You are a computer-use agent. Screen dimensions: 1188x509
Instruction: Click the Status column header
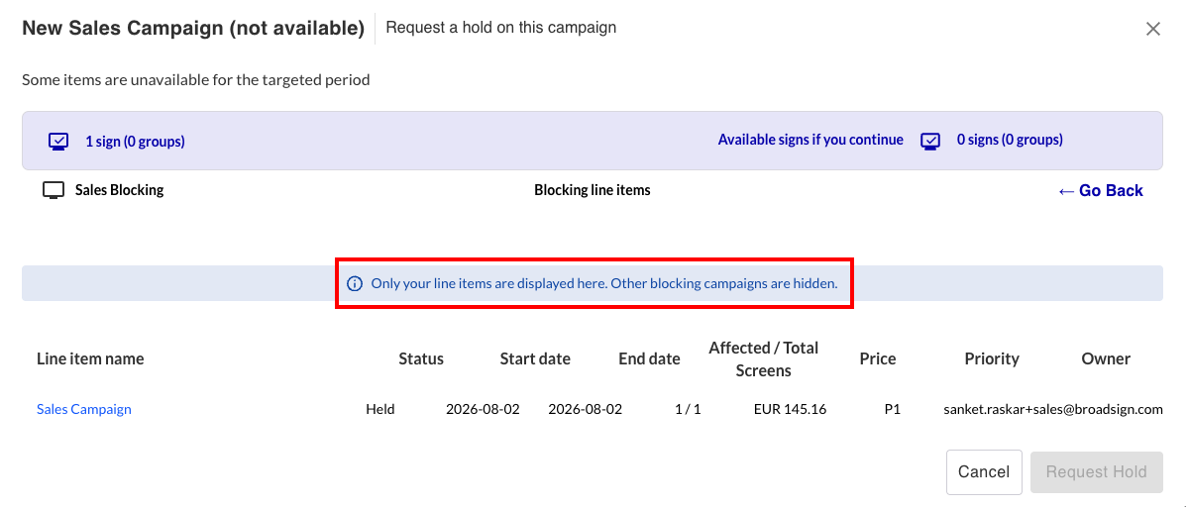pos(421,359)
